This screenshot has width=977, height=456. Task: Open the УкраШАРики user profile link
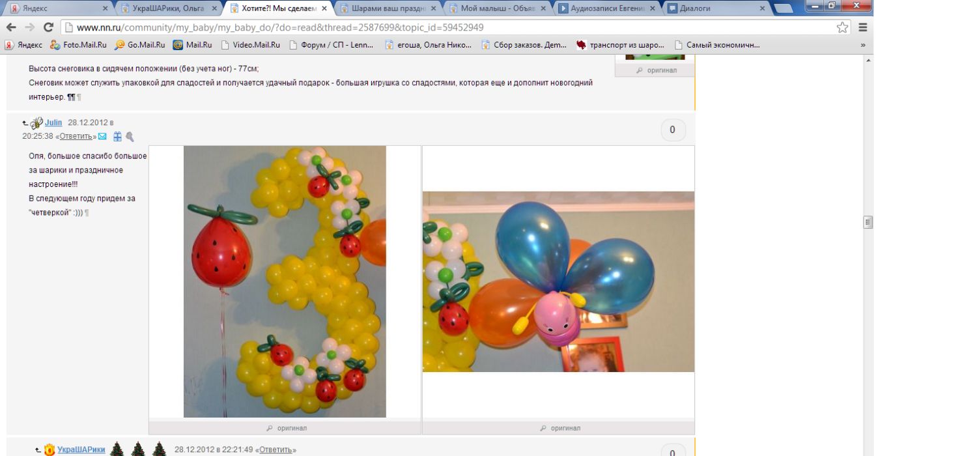coord(81,449)
